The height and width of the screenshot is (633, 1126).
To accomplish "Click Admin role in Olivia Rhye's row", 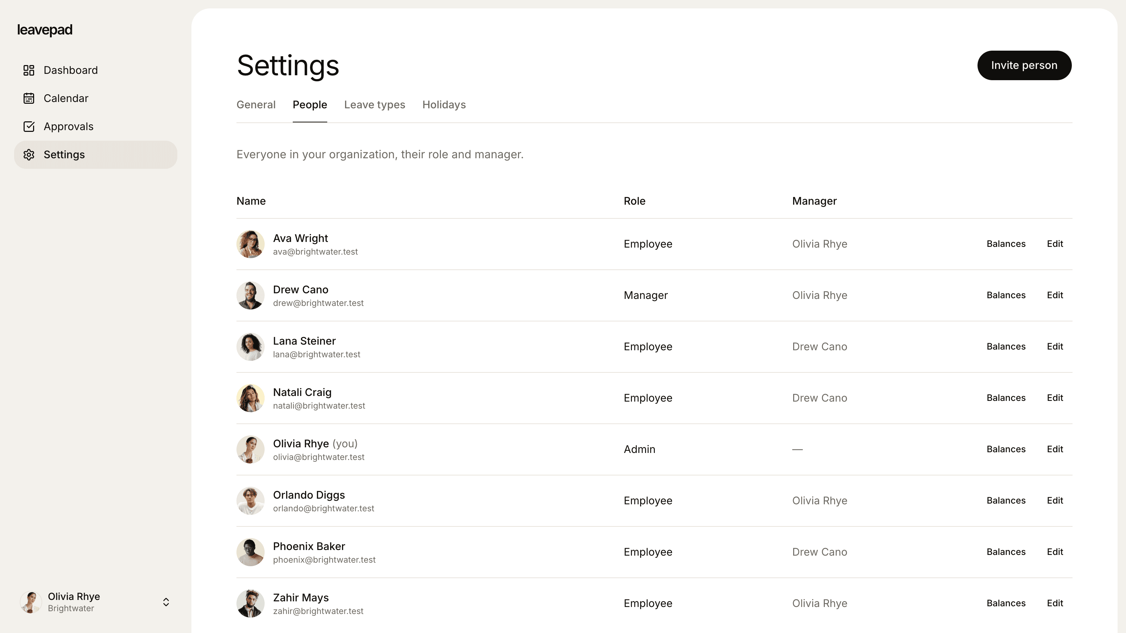I will point(639,449).
